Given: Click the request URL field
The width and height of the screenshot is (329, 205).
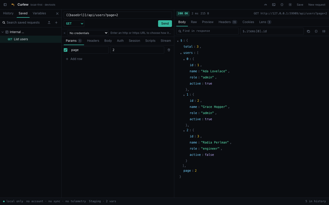Looking at the screenshot, I should (118, 15).
